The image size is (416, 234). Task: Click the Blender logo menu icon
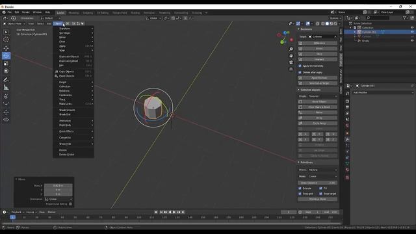4,12
